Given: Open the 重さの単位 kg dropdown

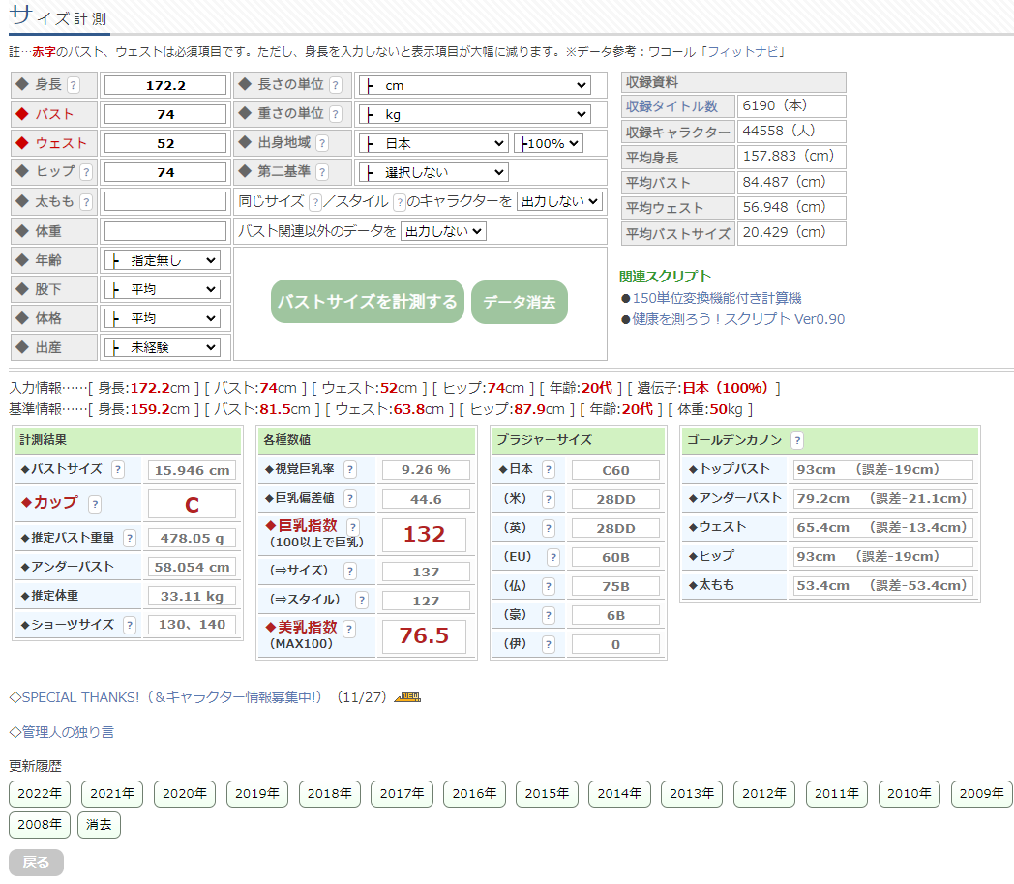Looking at the screenshot, I should point(474,114).
